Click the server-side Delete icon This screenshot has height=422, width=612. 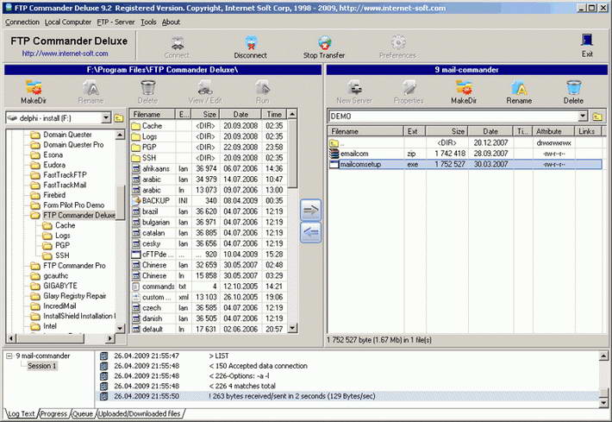pyautogui.click(x=573, y=87)
